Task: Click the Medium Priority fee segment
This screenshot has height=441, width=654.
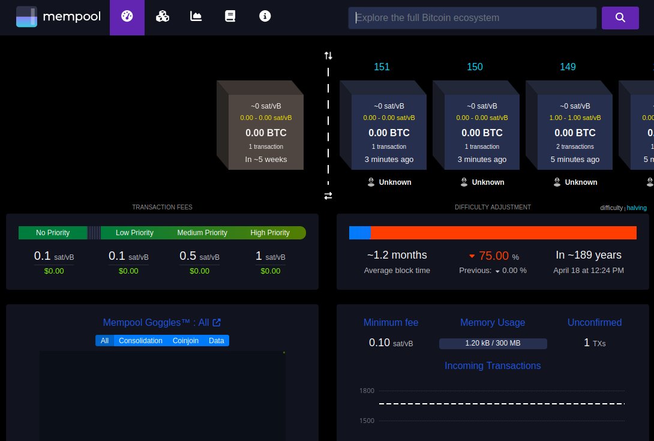Action: coord(202,233)
